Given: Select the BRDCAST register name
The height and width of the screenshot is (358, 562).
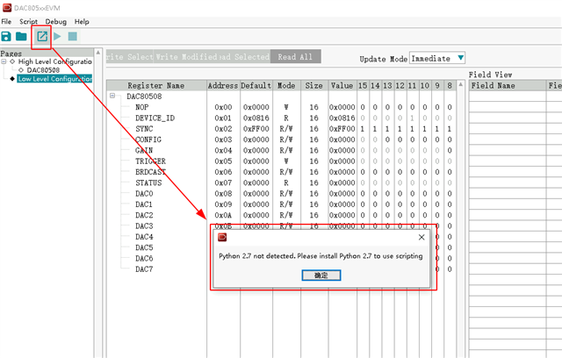Looking at the screenshot, I should click(x=150, y=172).
